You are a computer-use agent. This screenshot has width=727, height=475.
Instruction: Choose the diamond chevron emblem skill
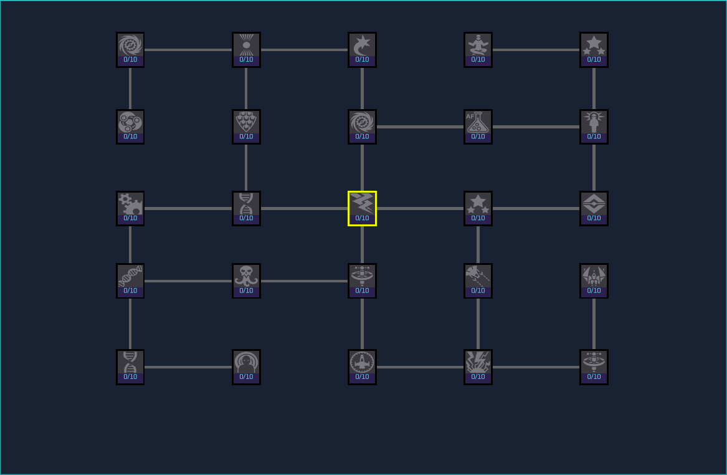point(594,208)
